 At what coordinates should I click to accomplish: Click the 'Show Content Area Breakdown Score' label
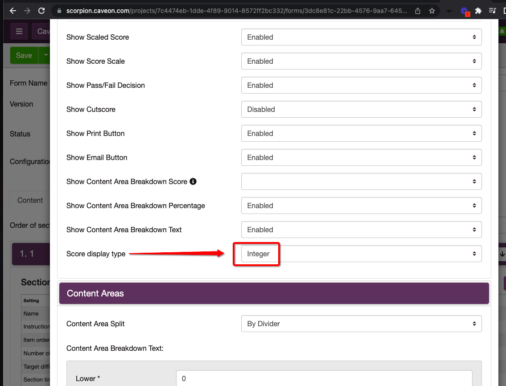tap(127, 181)
